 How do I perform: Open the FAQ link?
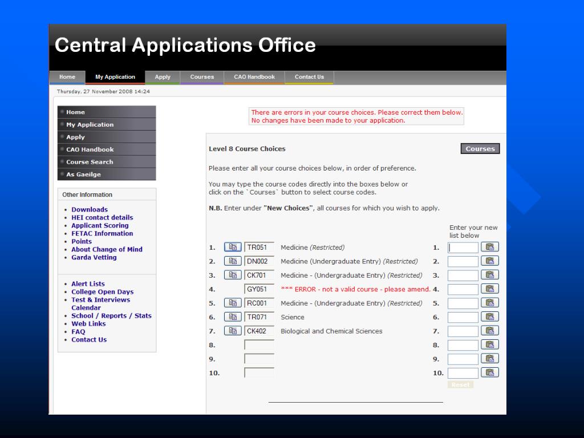point(78,332)
